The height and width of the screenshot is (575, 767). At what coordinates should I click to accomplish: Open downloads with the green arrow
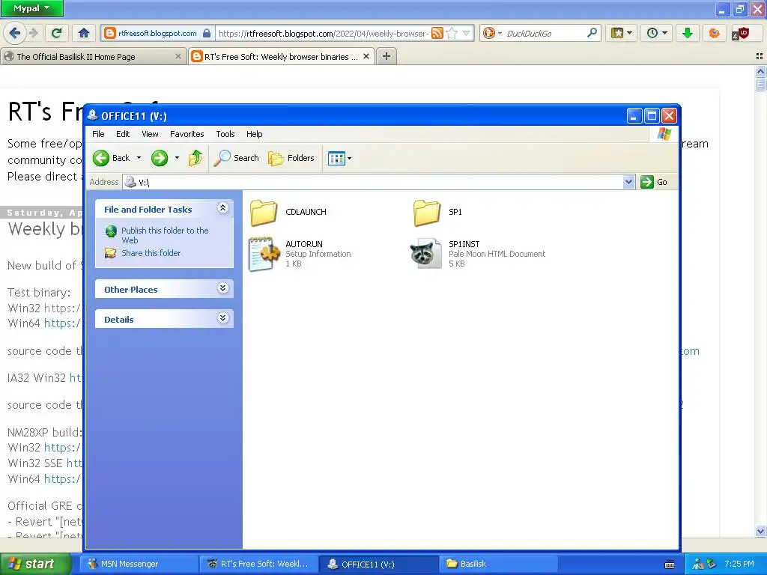pos(688,33)
